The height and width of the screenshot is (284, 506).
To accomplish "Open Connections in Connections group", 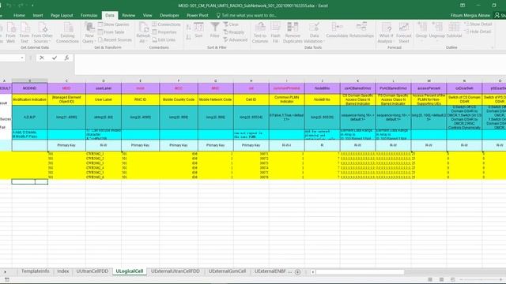I will 166,24.
